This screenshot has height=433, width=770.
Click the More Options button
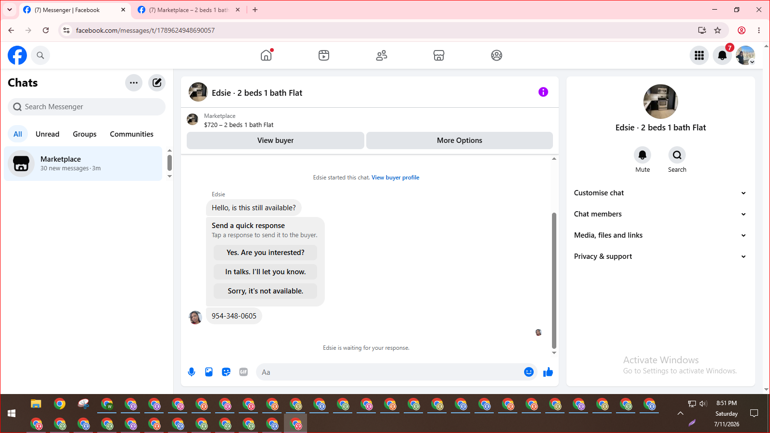(x=460, y=140)
